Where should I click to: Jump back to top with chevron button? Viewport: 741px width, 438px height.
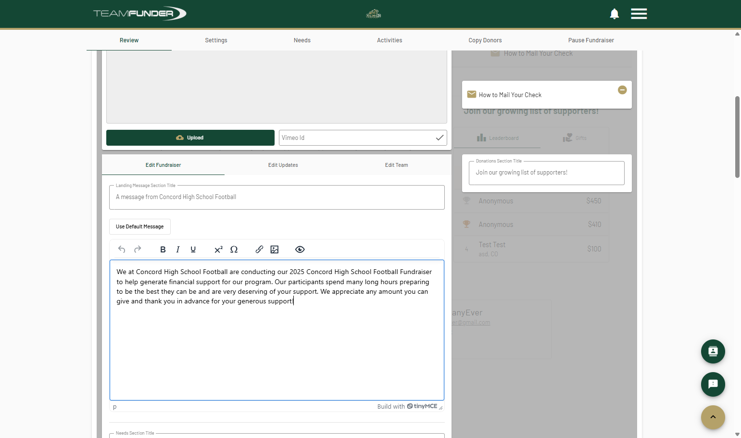click(x=713, y=417)
